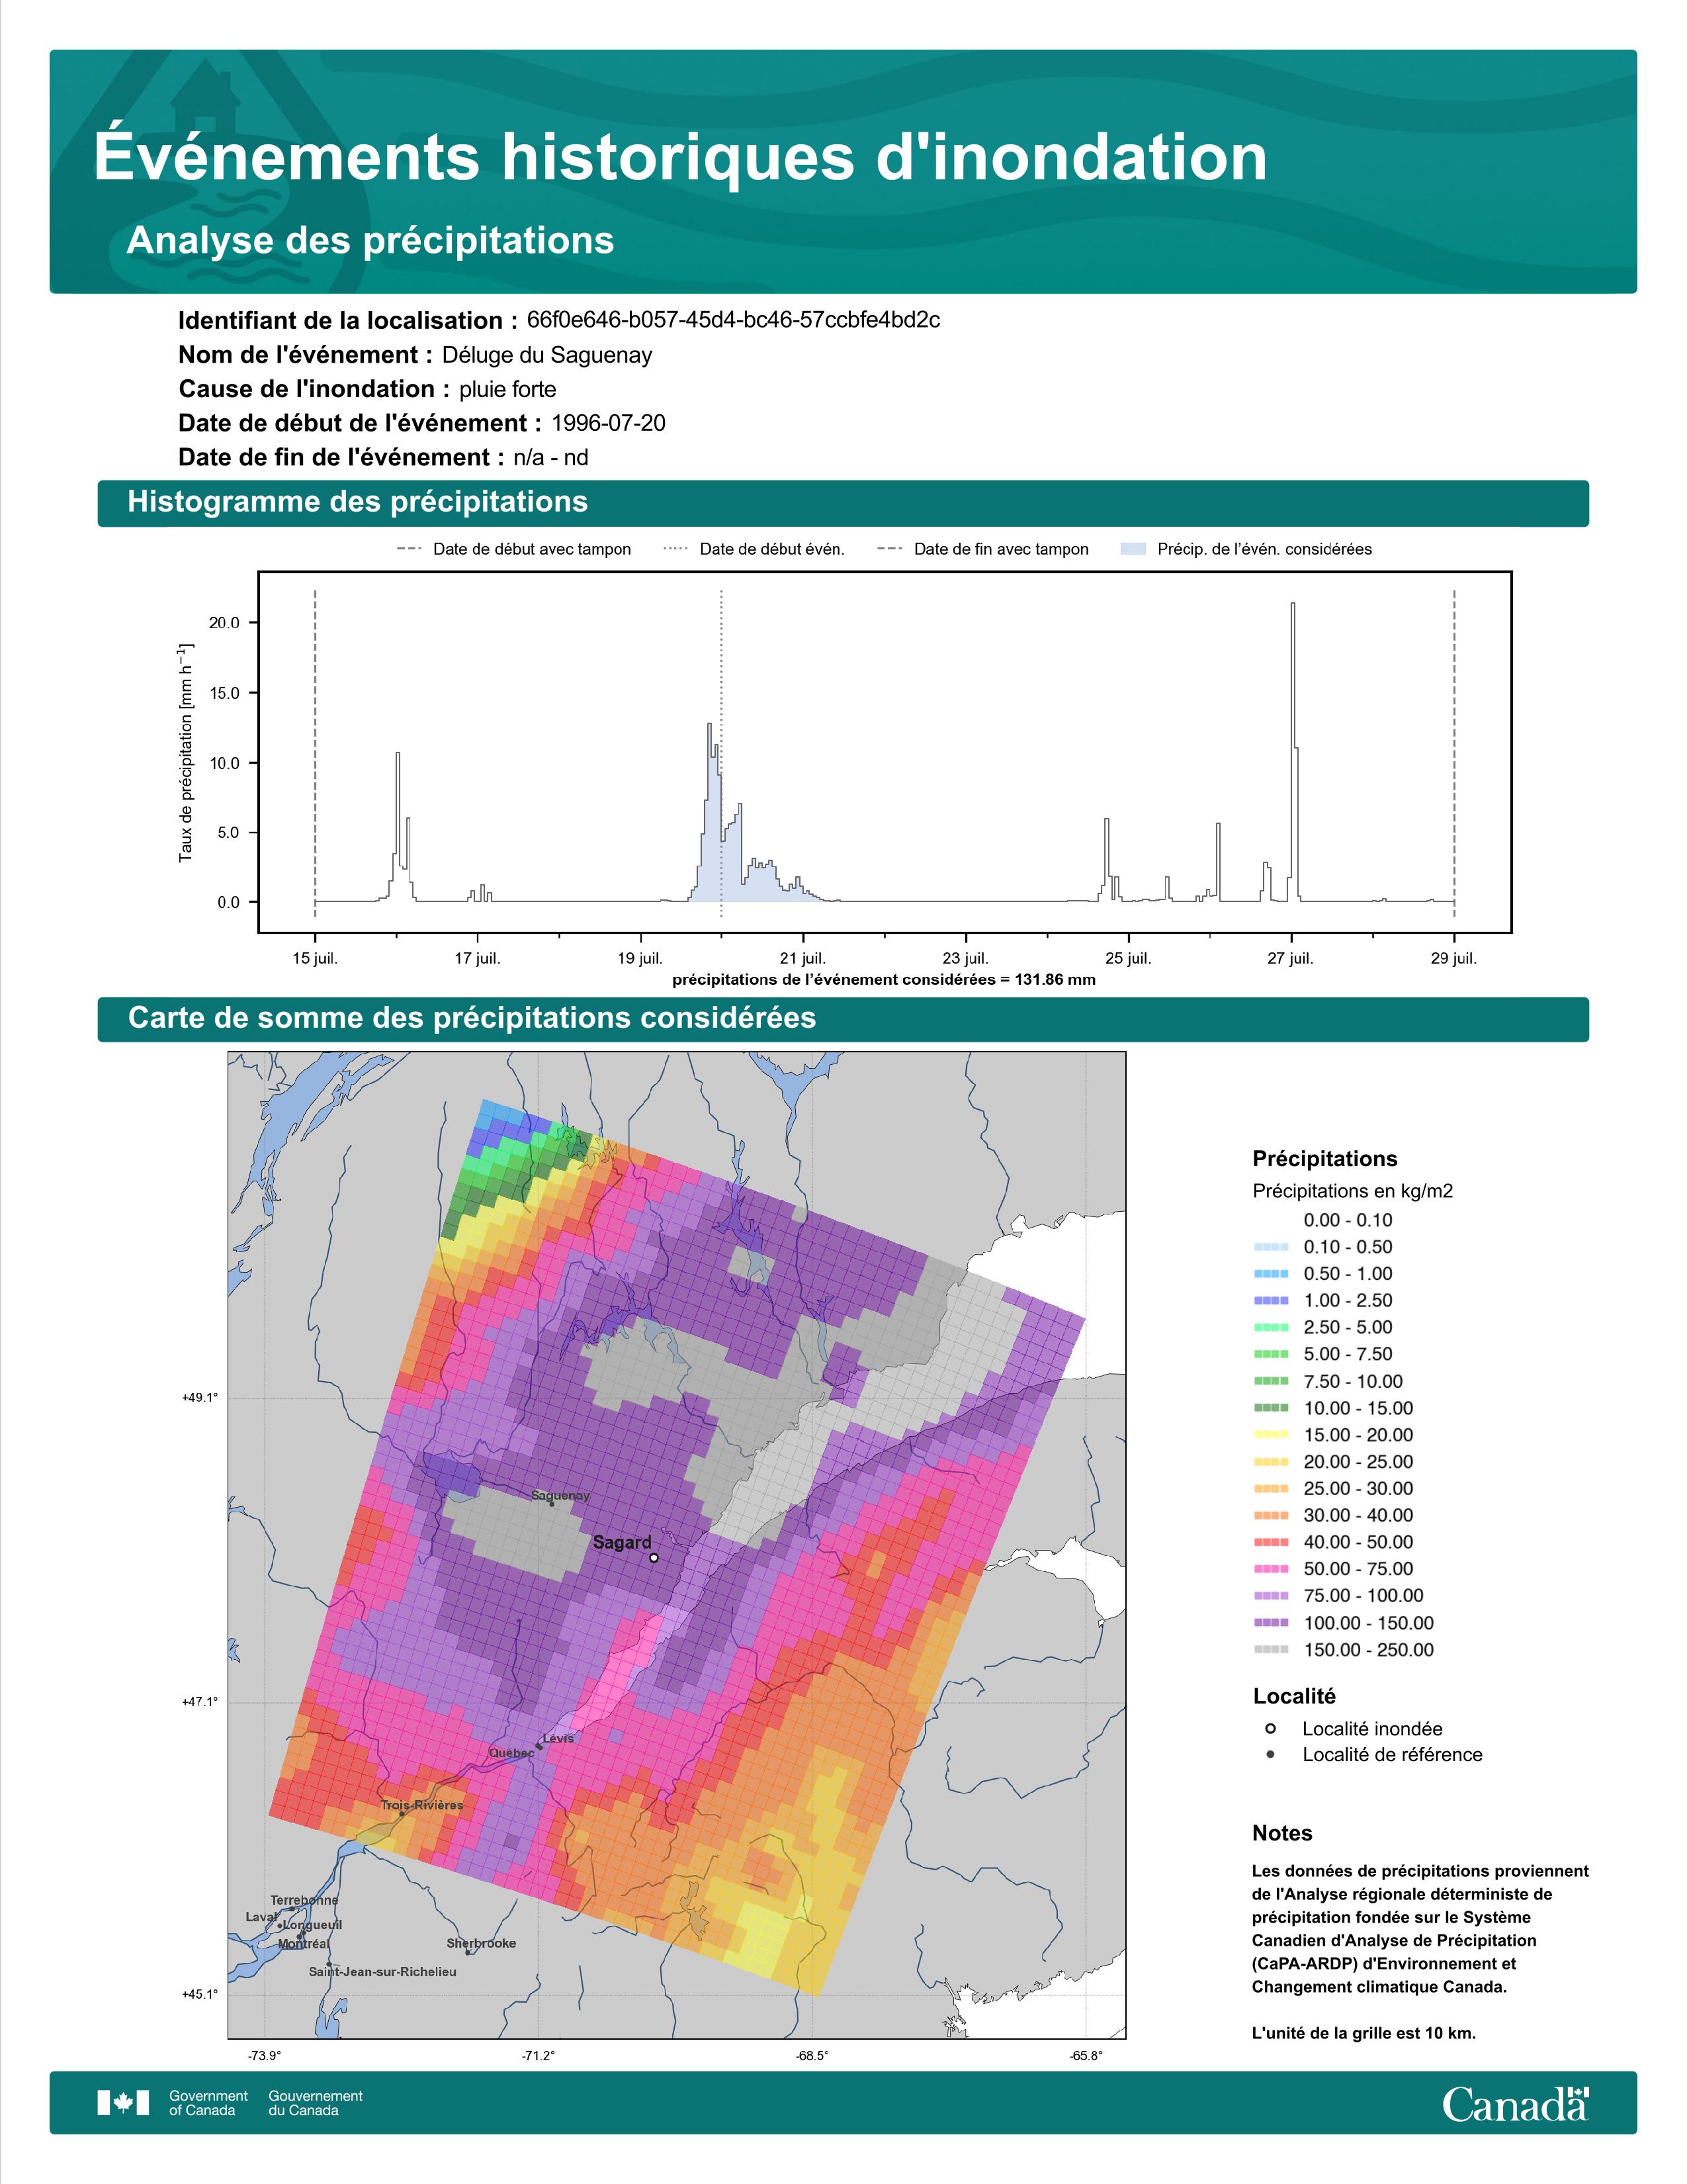Click the Taux de précipitation y-axis title
Image resolution: width=1687 pixels, height=2184 pixels.
[x=185, y=752]
